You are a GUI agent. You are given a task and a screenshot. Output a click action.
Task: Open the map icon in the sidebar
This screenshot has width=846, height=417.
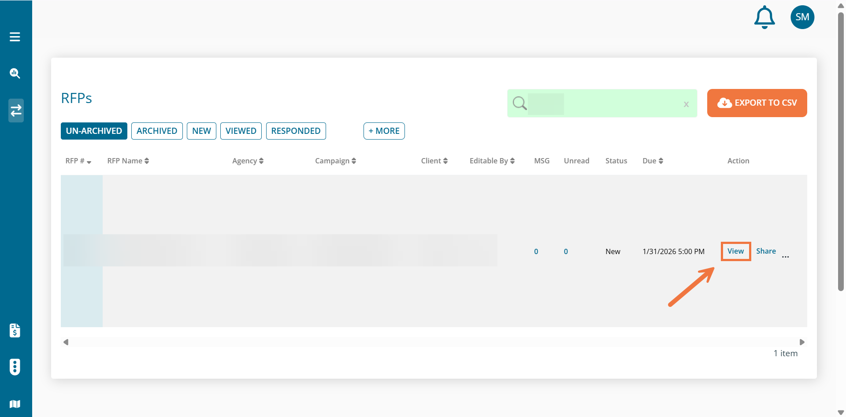pos(15,404)
